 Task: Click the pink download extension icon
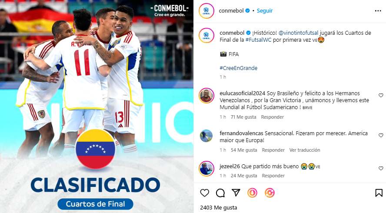pyautogui.click(x=252, y=193)
